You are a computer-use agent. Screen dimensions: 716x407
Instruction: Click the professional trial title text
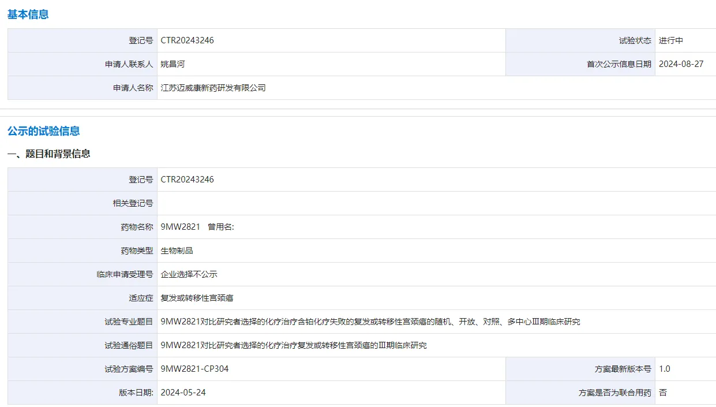coord(370,322)
